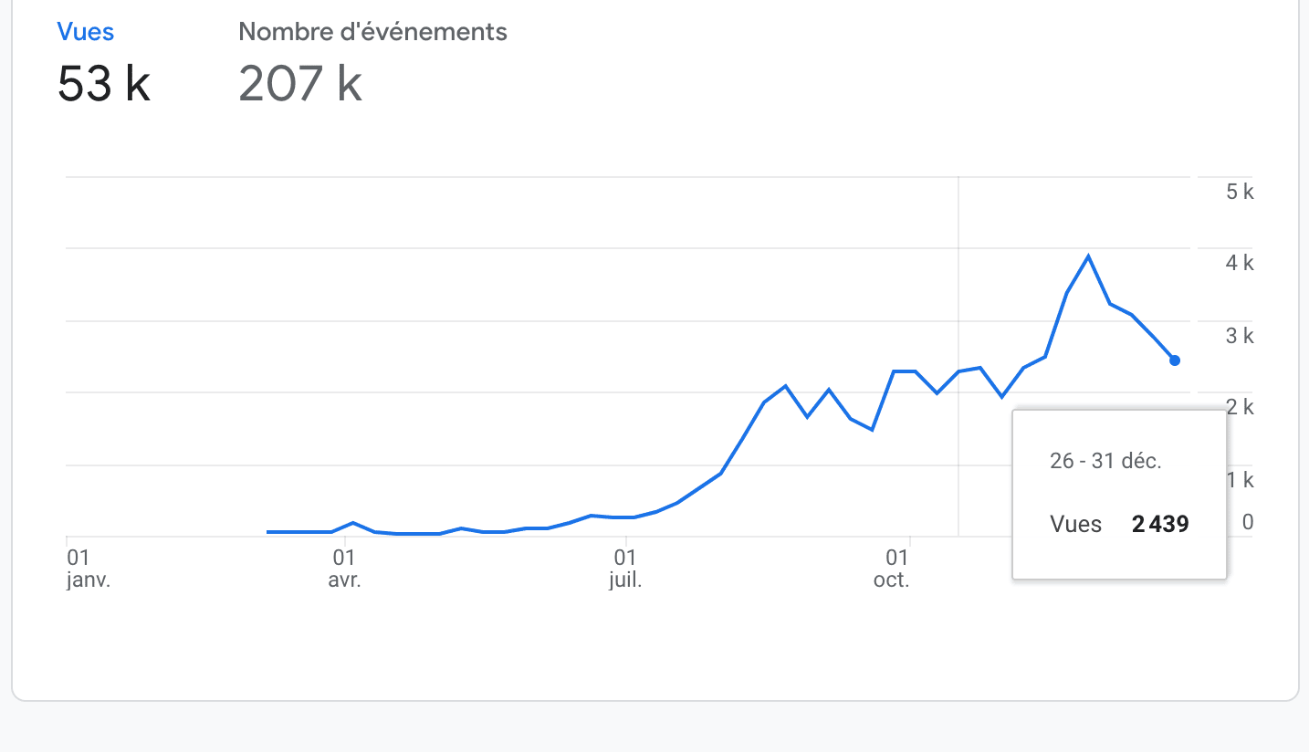Click the 01 oct. axis label
This screenshot has height=752, width=1309.
[893, 568]
